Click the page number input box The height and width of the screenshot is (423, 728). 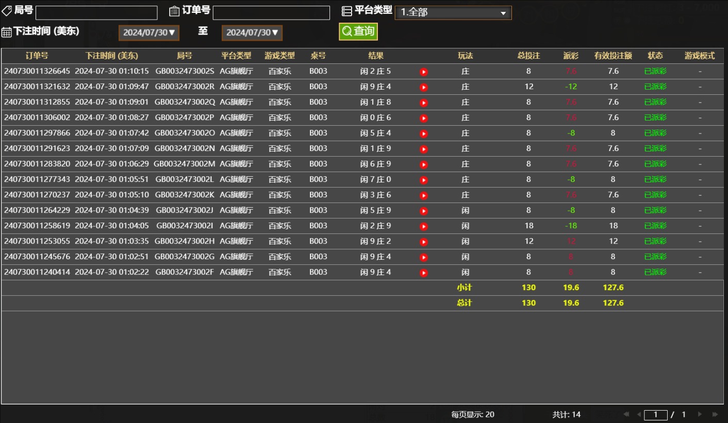click(656, 415)
